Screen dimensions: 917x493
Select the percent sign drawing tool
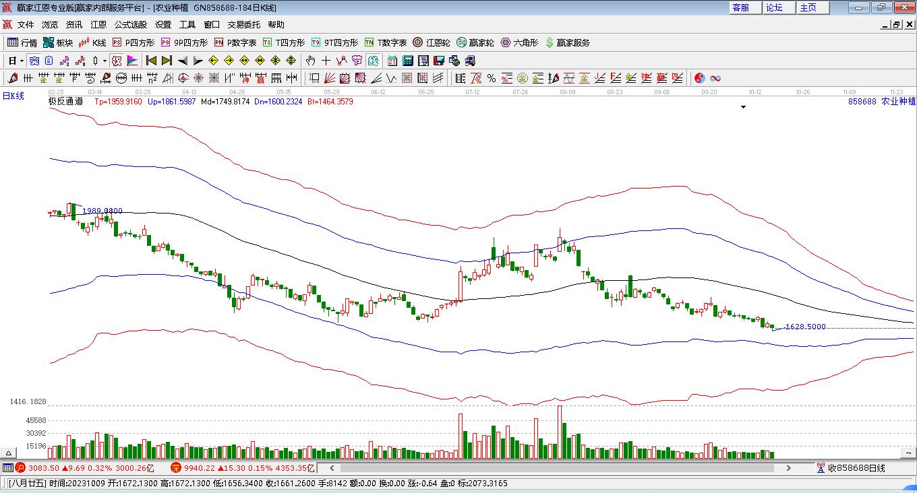pos(492,78)
